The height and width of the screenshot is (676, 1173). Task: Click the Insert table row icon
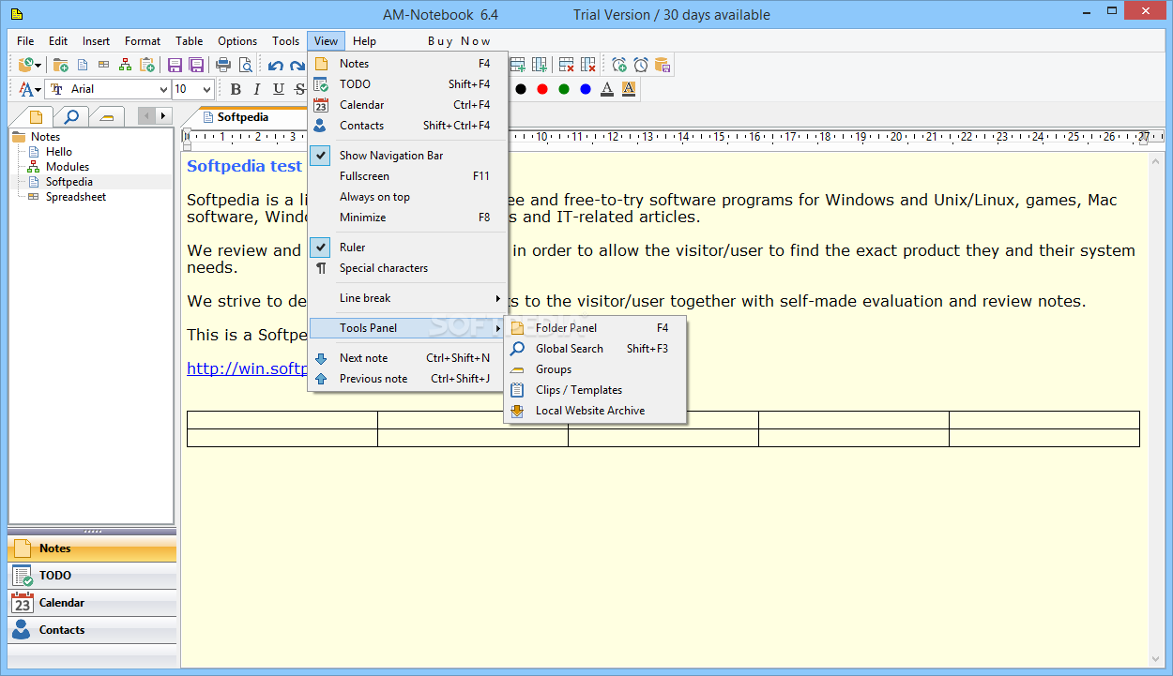[x=517, y=65]
